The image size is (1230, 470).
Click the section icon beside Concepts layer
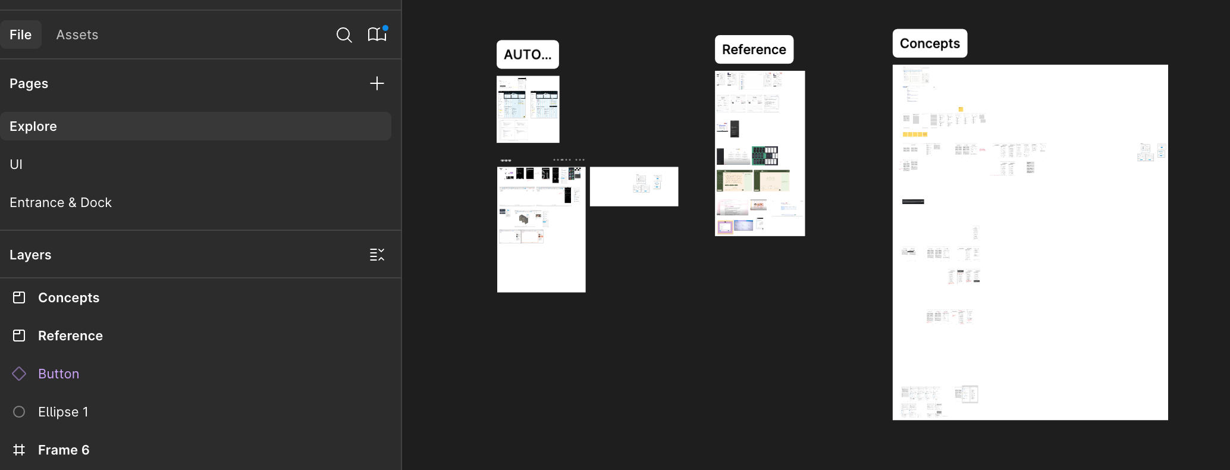coord(19,297)
